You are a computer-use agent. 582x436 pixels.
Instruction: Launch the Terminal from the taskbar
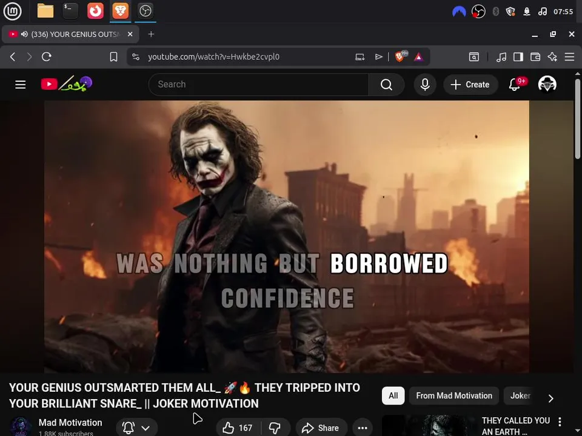(70, 11)
